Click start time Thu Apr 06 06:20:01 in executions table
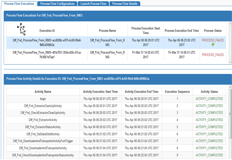This screenshot has height=160, width=232. (146, 43)
